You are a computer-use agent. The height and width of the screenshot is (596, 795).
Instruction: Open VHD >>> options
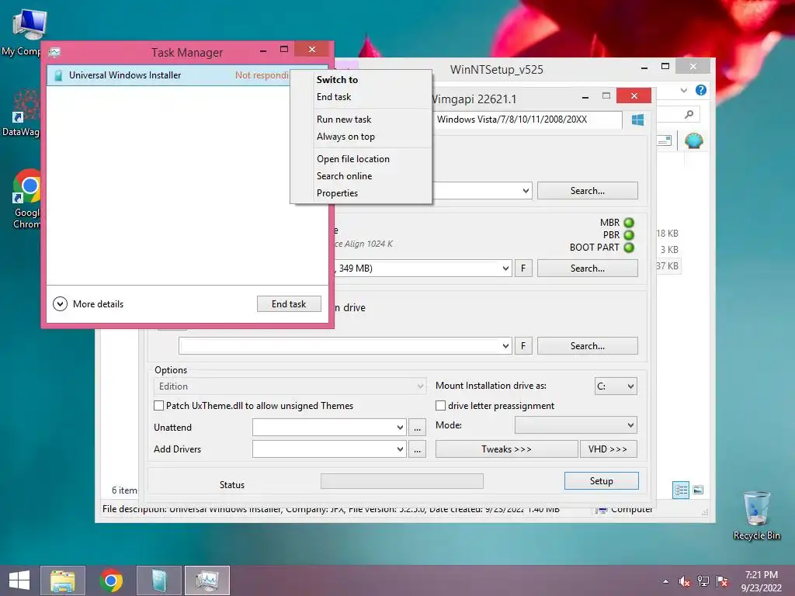point(608,449)
